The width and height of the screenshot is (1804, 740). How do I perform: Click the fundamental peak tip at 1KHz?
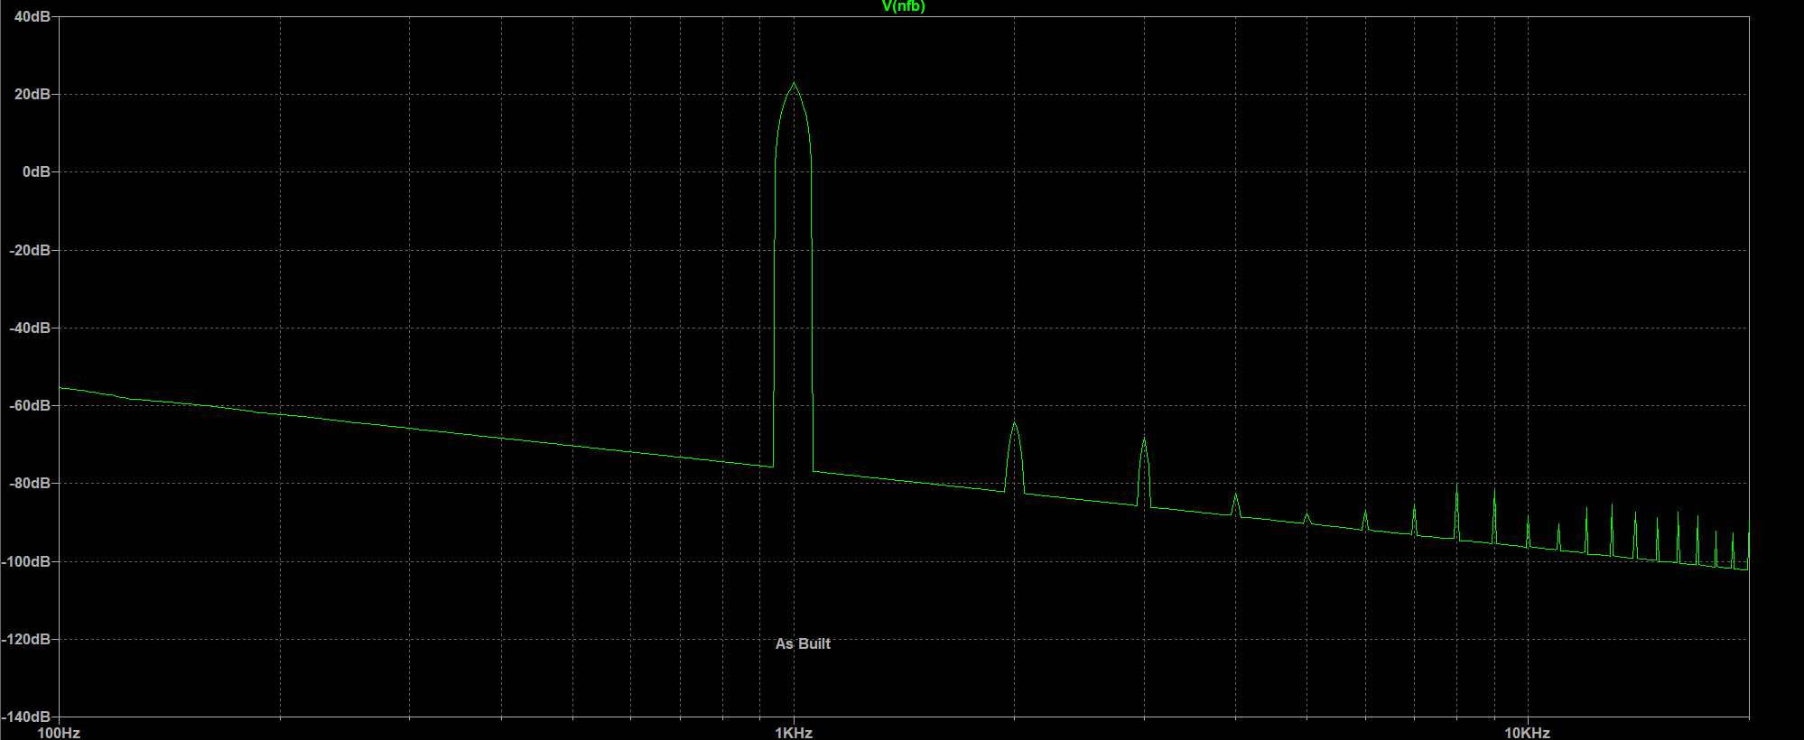794,84
